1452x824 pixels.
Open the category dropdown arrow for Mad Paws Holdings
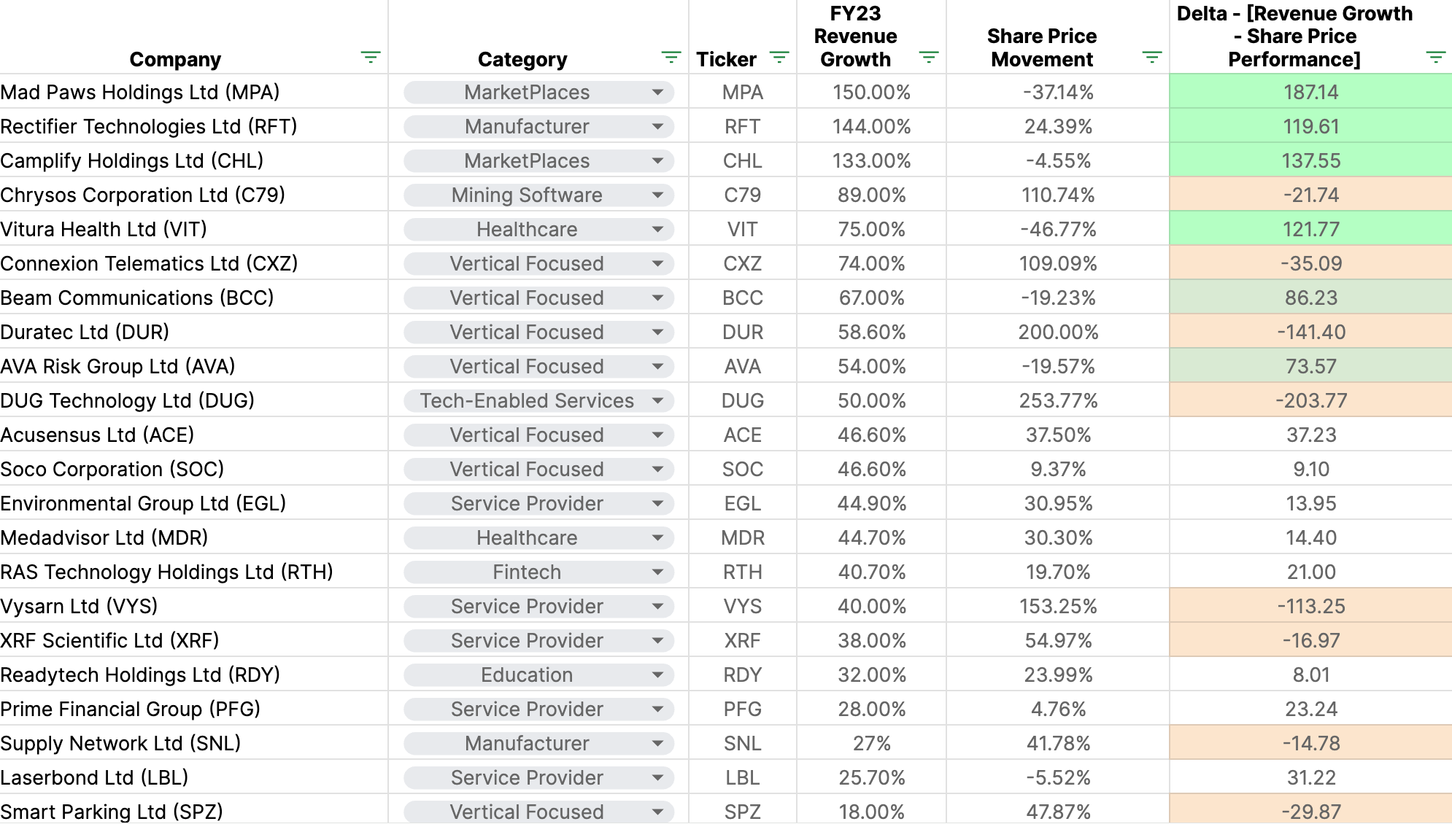pos(659,92)
